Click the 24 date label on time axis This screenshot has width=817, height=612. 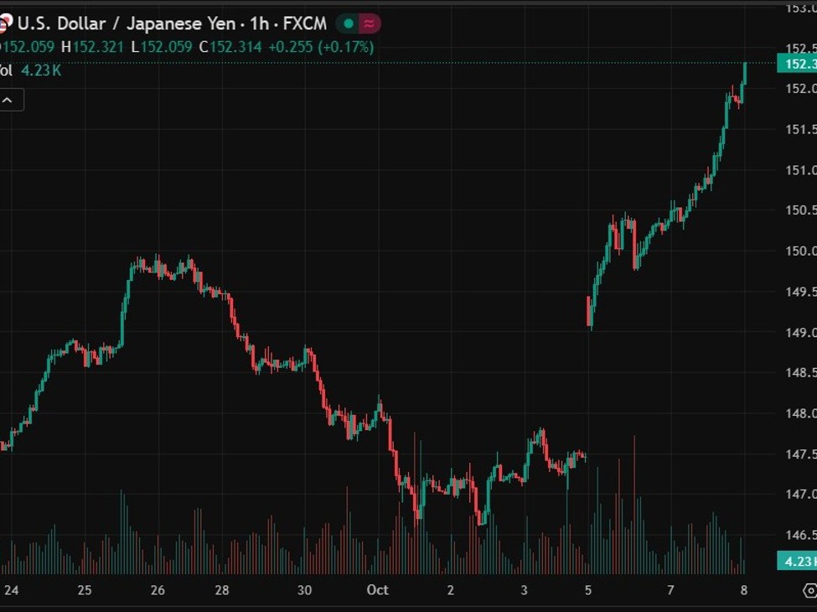click(x=11, y=590)
